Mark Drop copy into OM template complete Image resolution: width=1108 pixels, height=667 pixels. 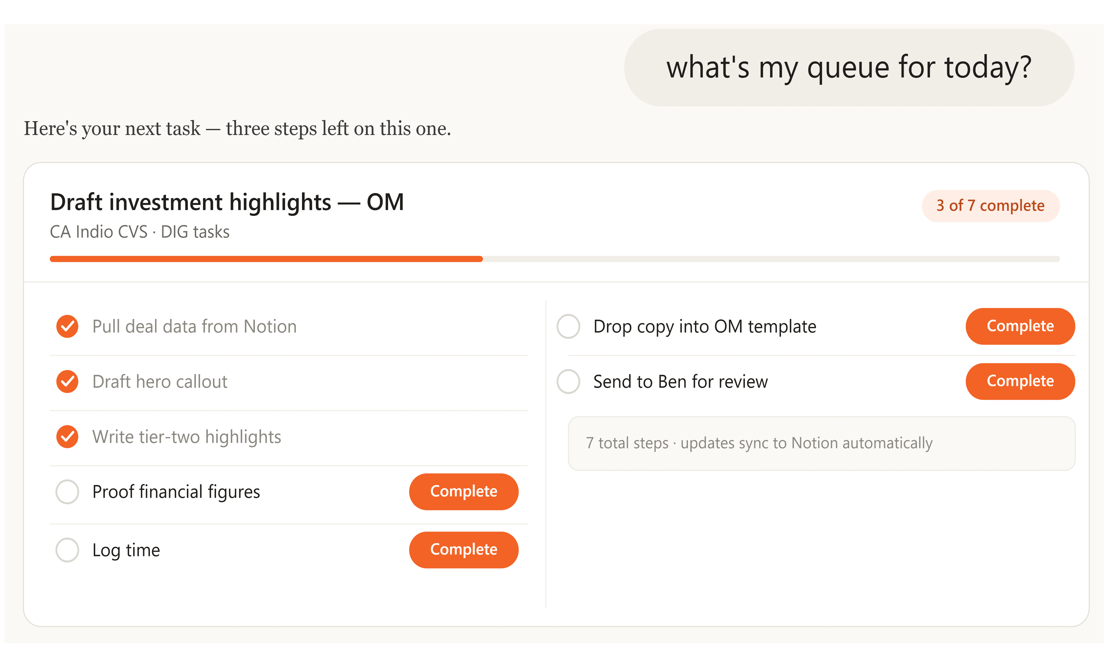(x=1020, y=326)
